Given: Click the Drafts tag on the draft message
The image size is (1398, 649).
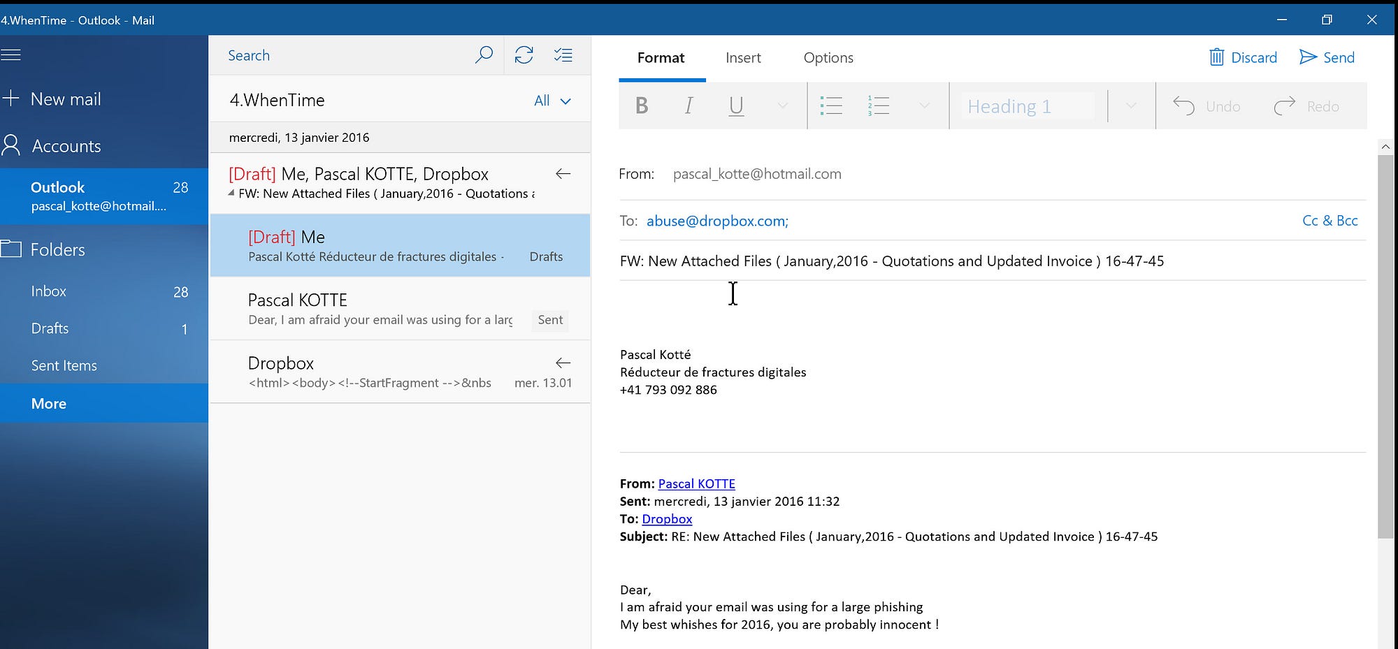Looking at the screenshot, I should tap(546, 256).
